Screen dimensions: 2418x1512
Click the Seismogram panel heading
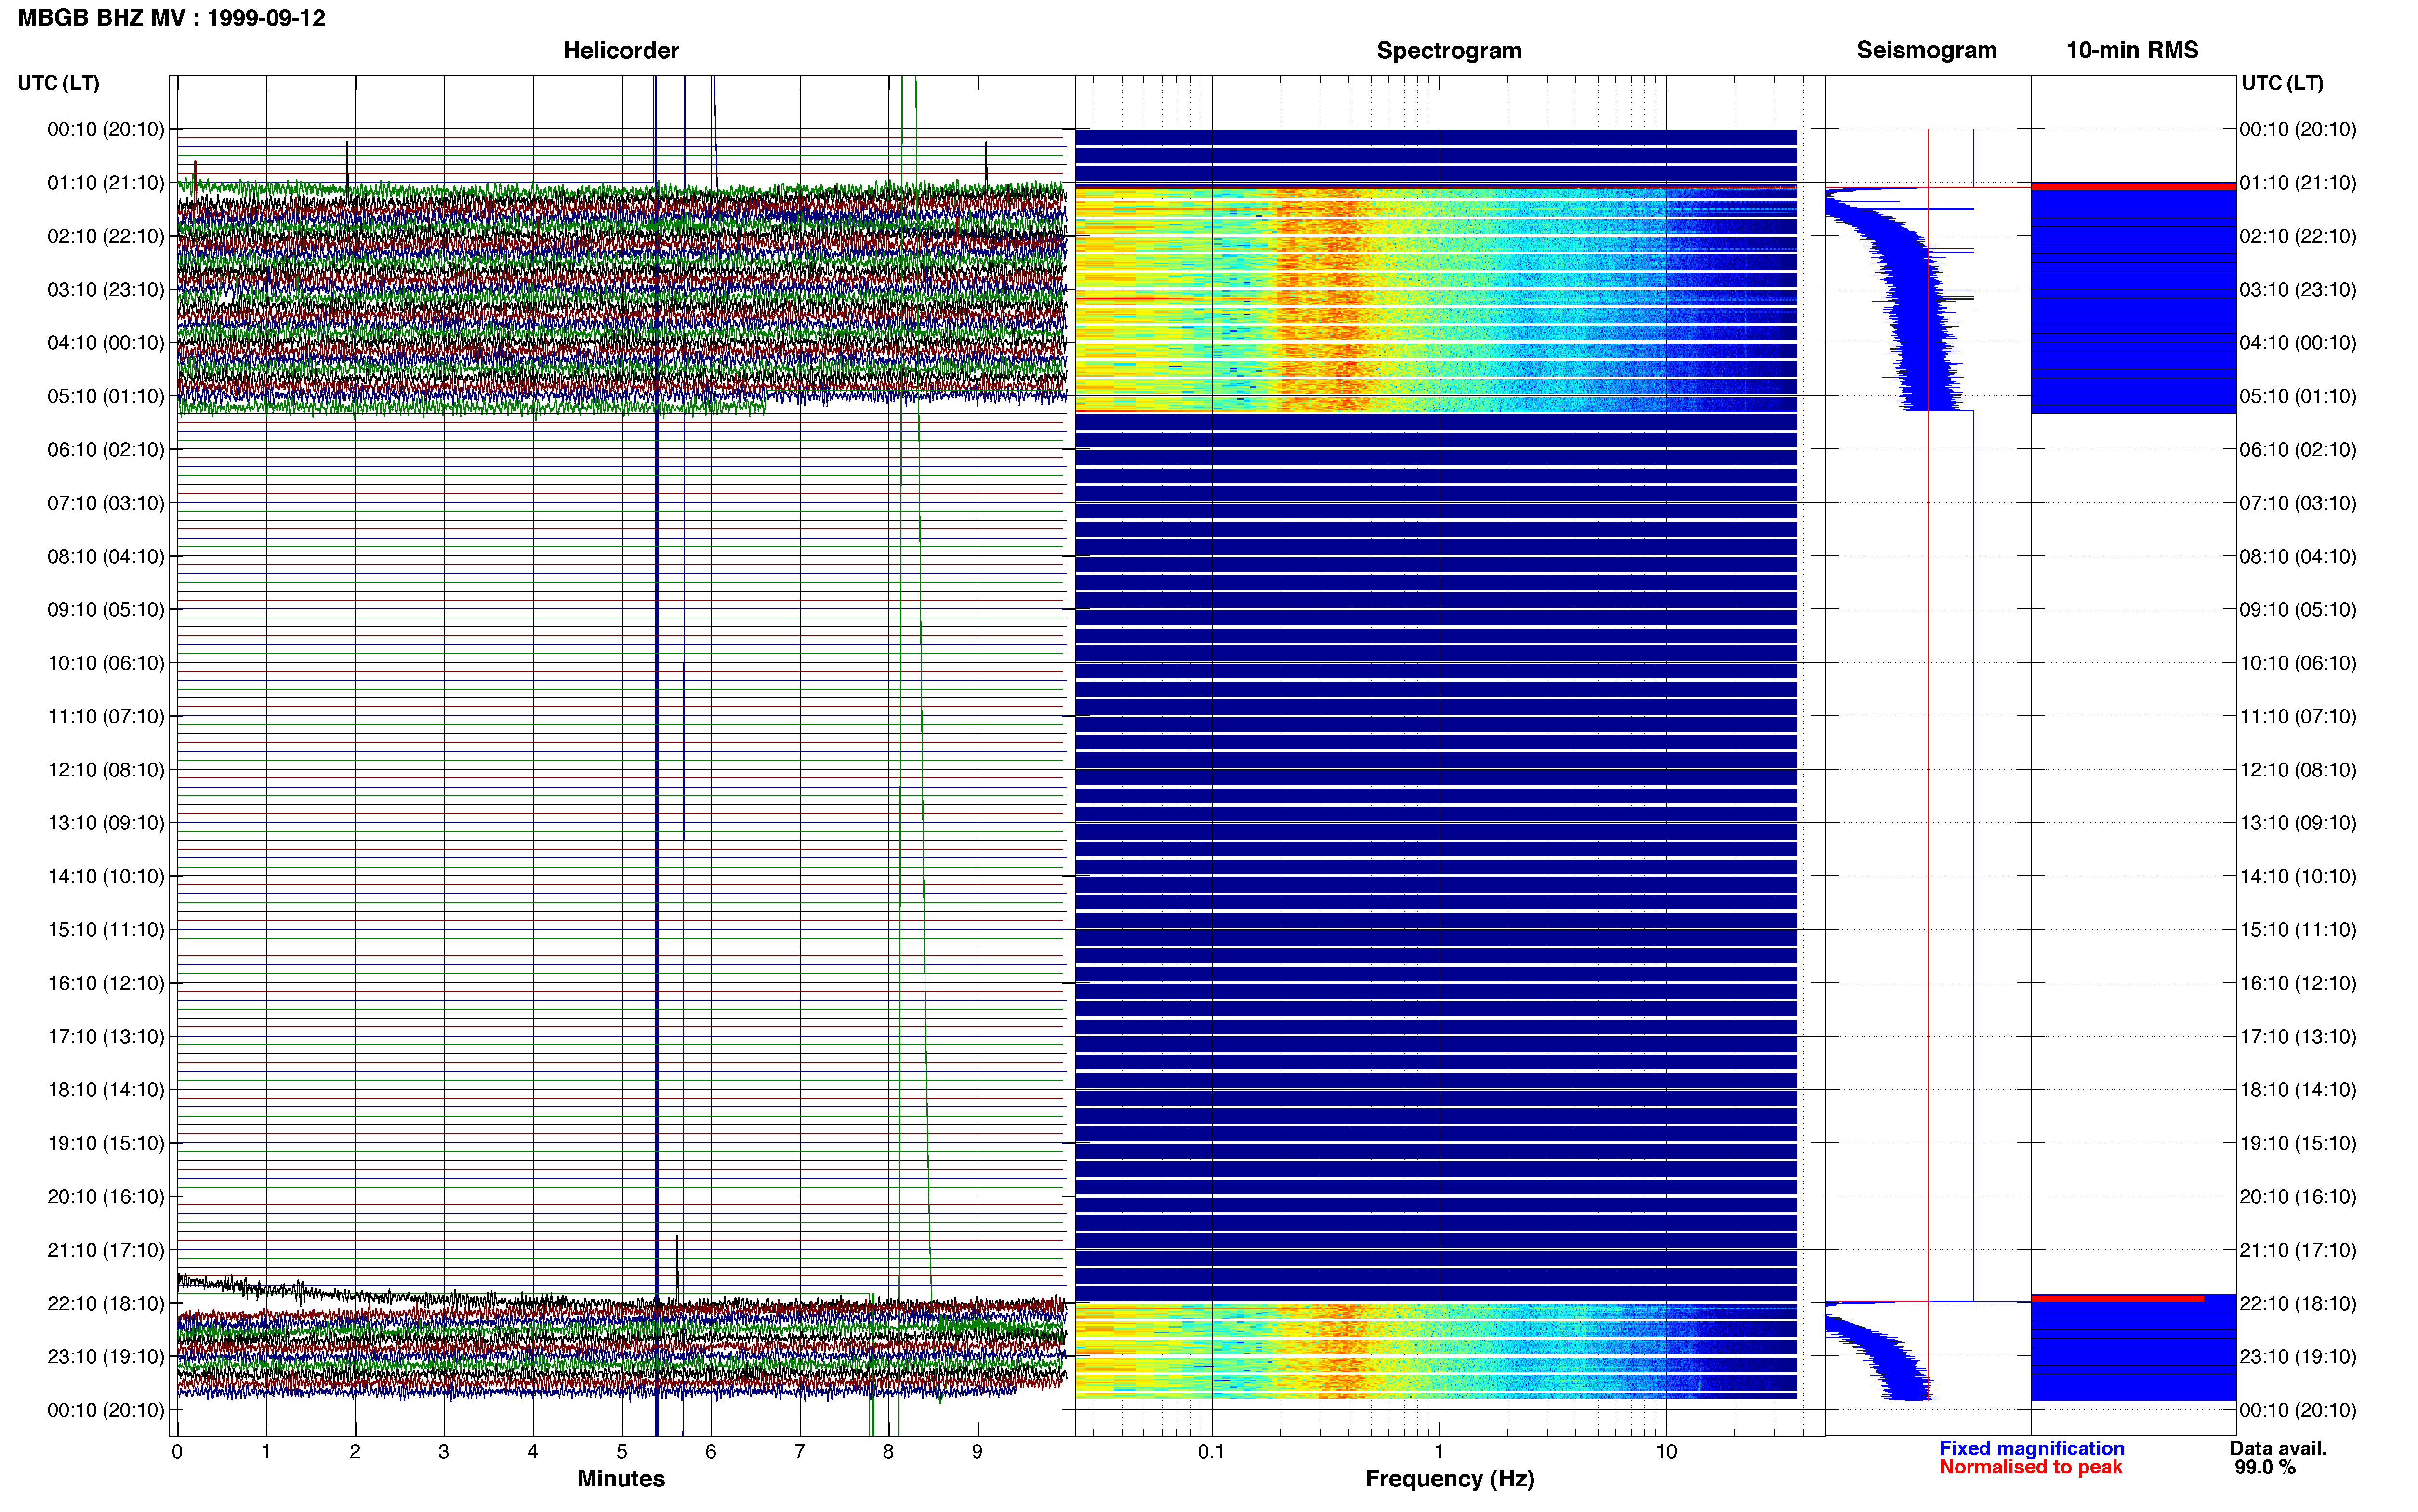click(1926, 50)
